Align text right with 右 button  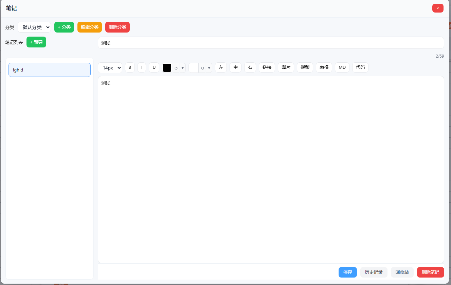(250, 67)
